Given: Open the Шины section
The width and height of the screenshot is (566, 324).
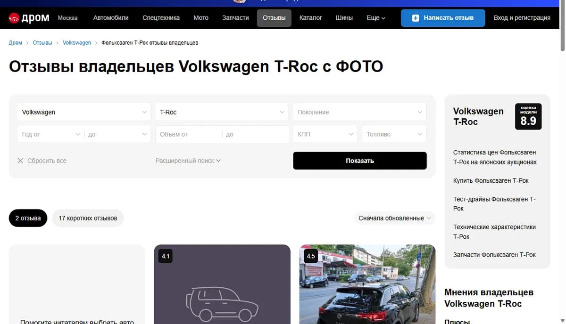Looking at the screenshot, I should pos(344,18).
